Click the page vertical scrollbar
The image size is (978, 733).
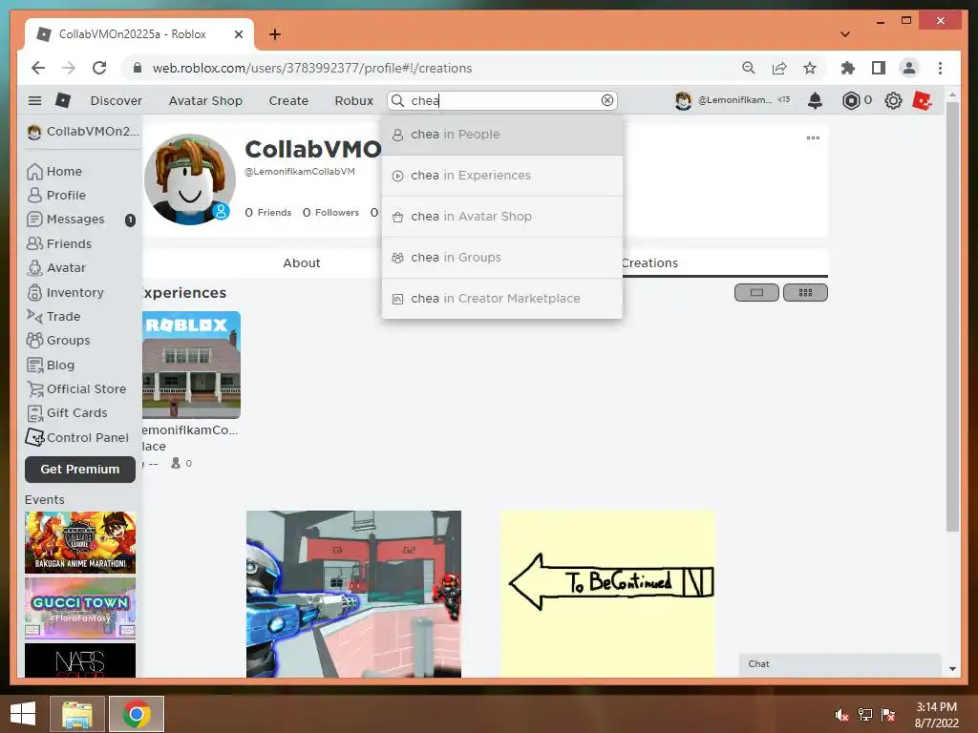[952, 316]
